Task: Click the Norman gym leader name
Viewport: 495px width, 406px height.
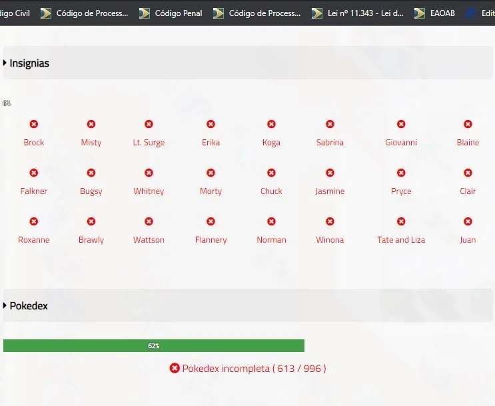Action: (271, 240)
